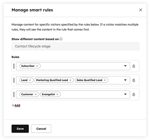Remove the Sales Qualified Lead tag

[105, 80]
